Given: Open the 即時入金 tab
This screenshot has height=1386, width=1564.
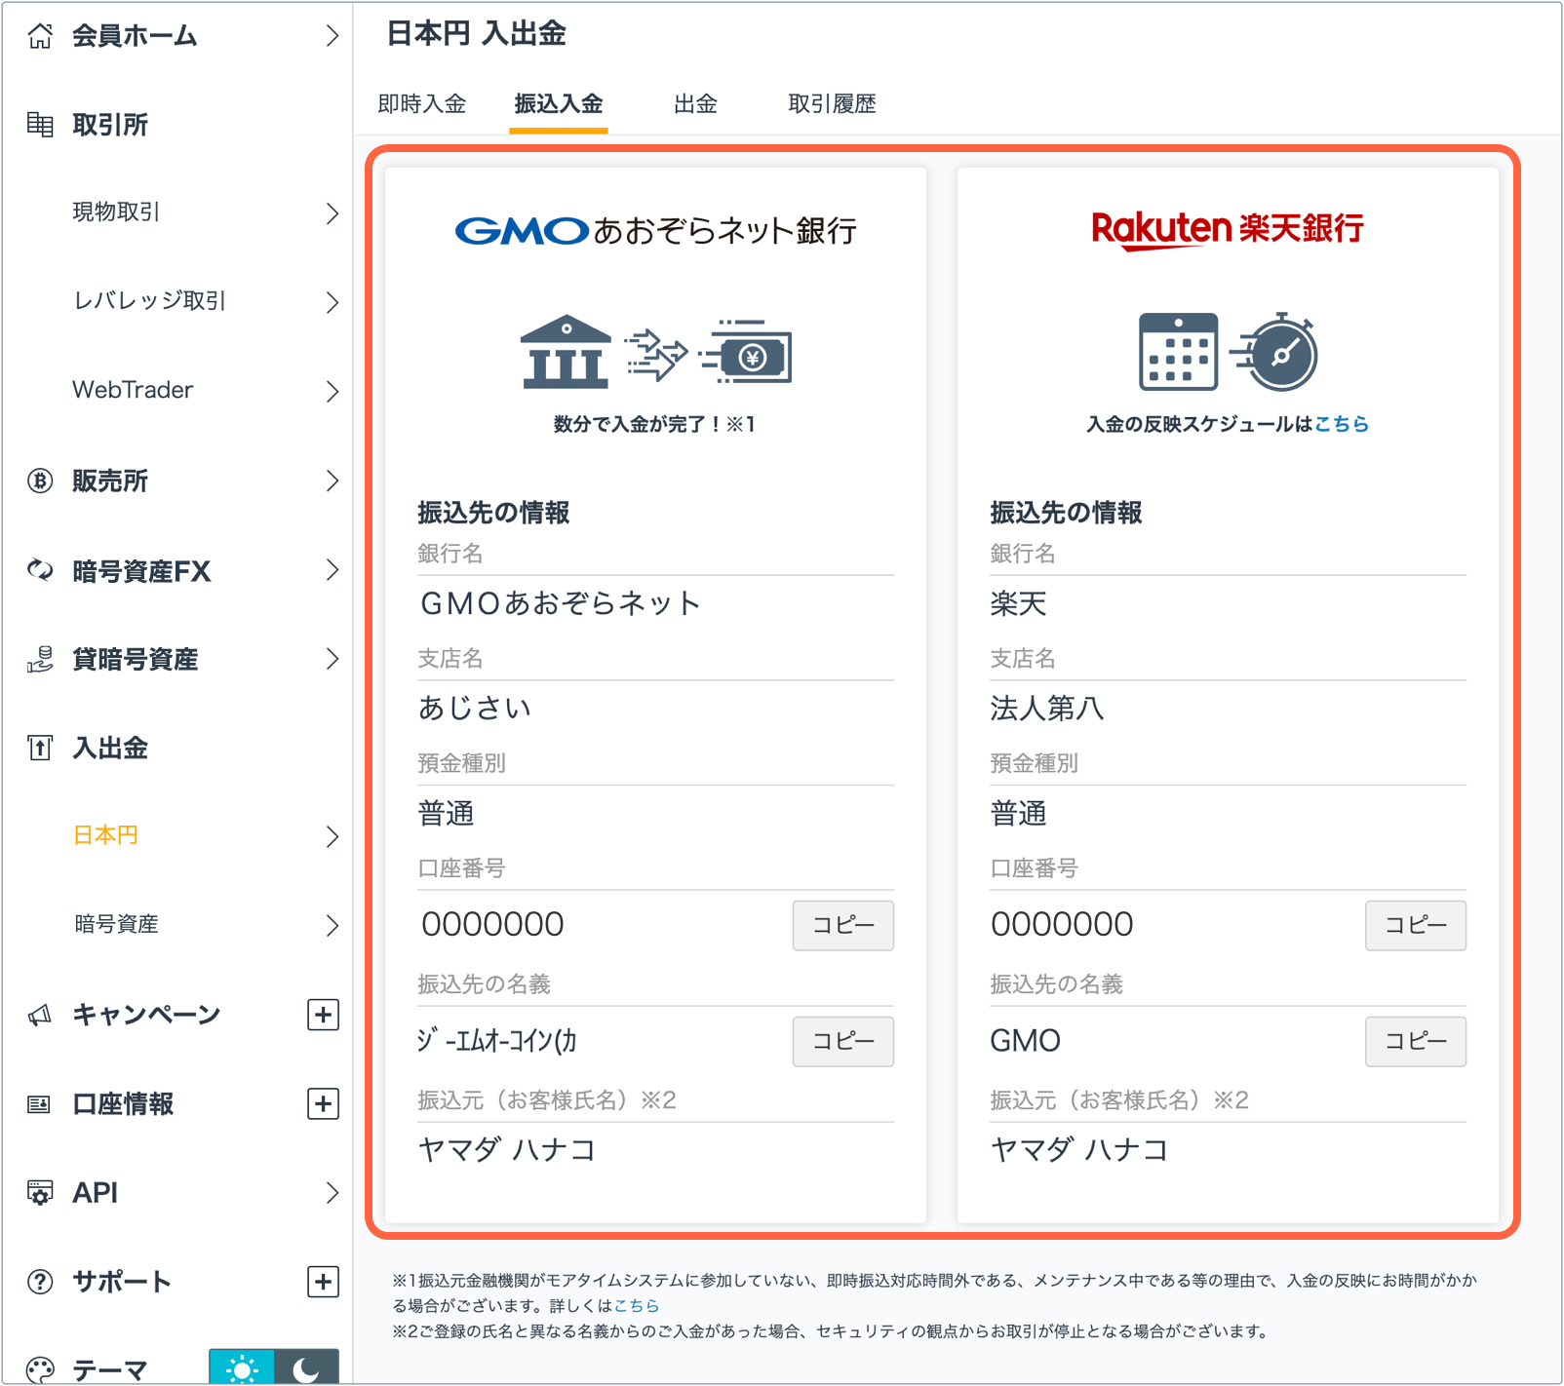Looking at the screenshot, I should click(x=422, y=104).
